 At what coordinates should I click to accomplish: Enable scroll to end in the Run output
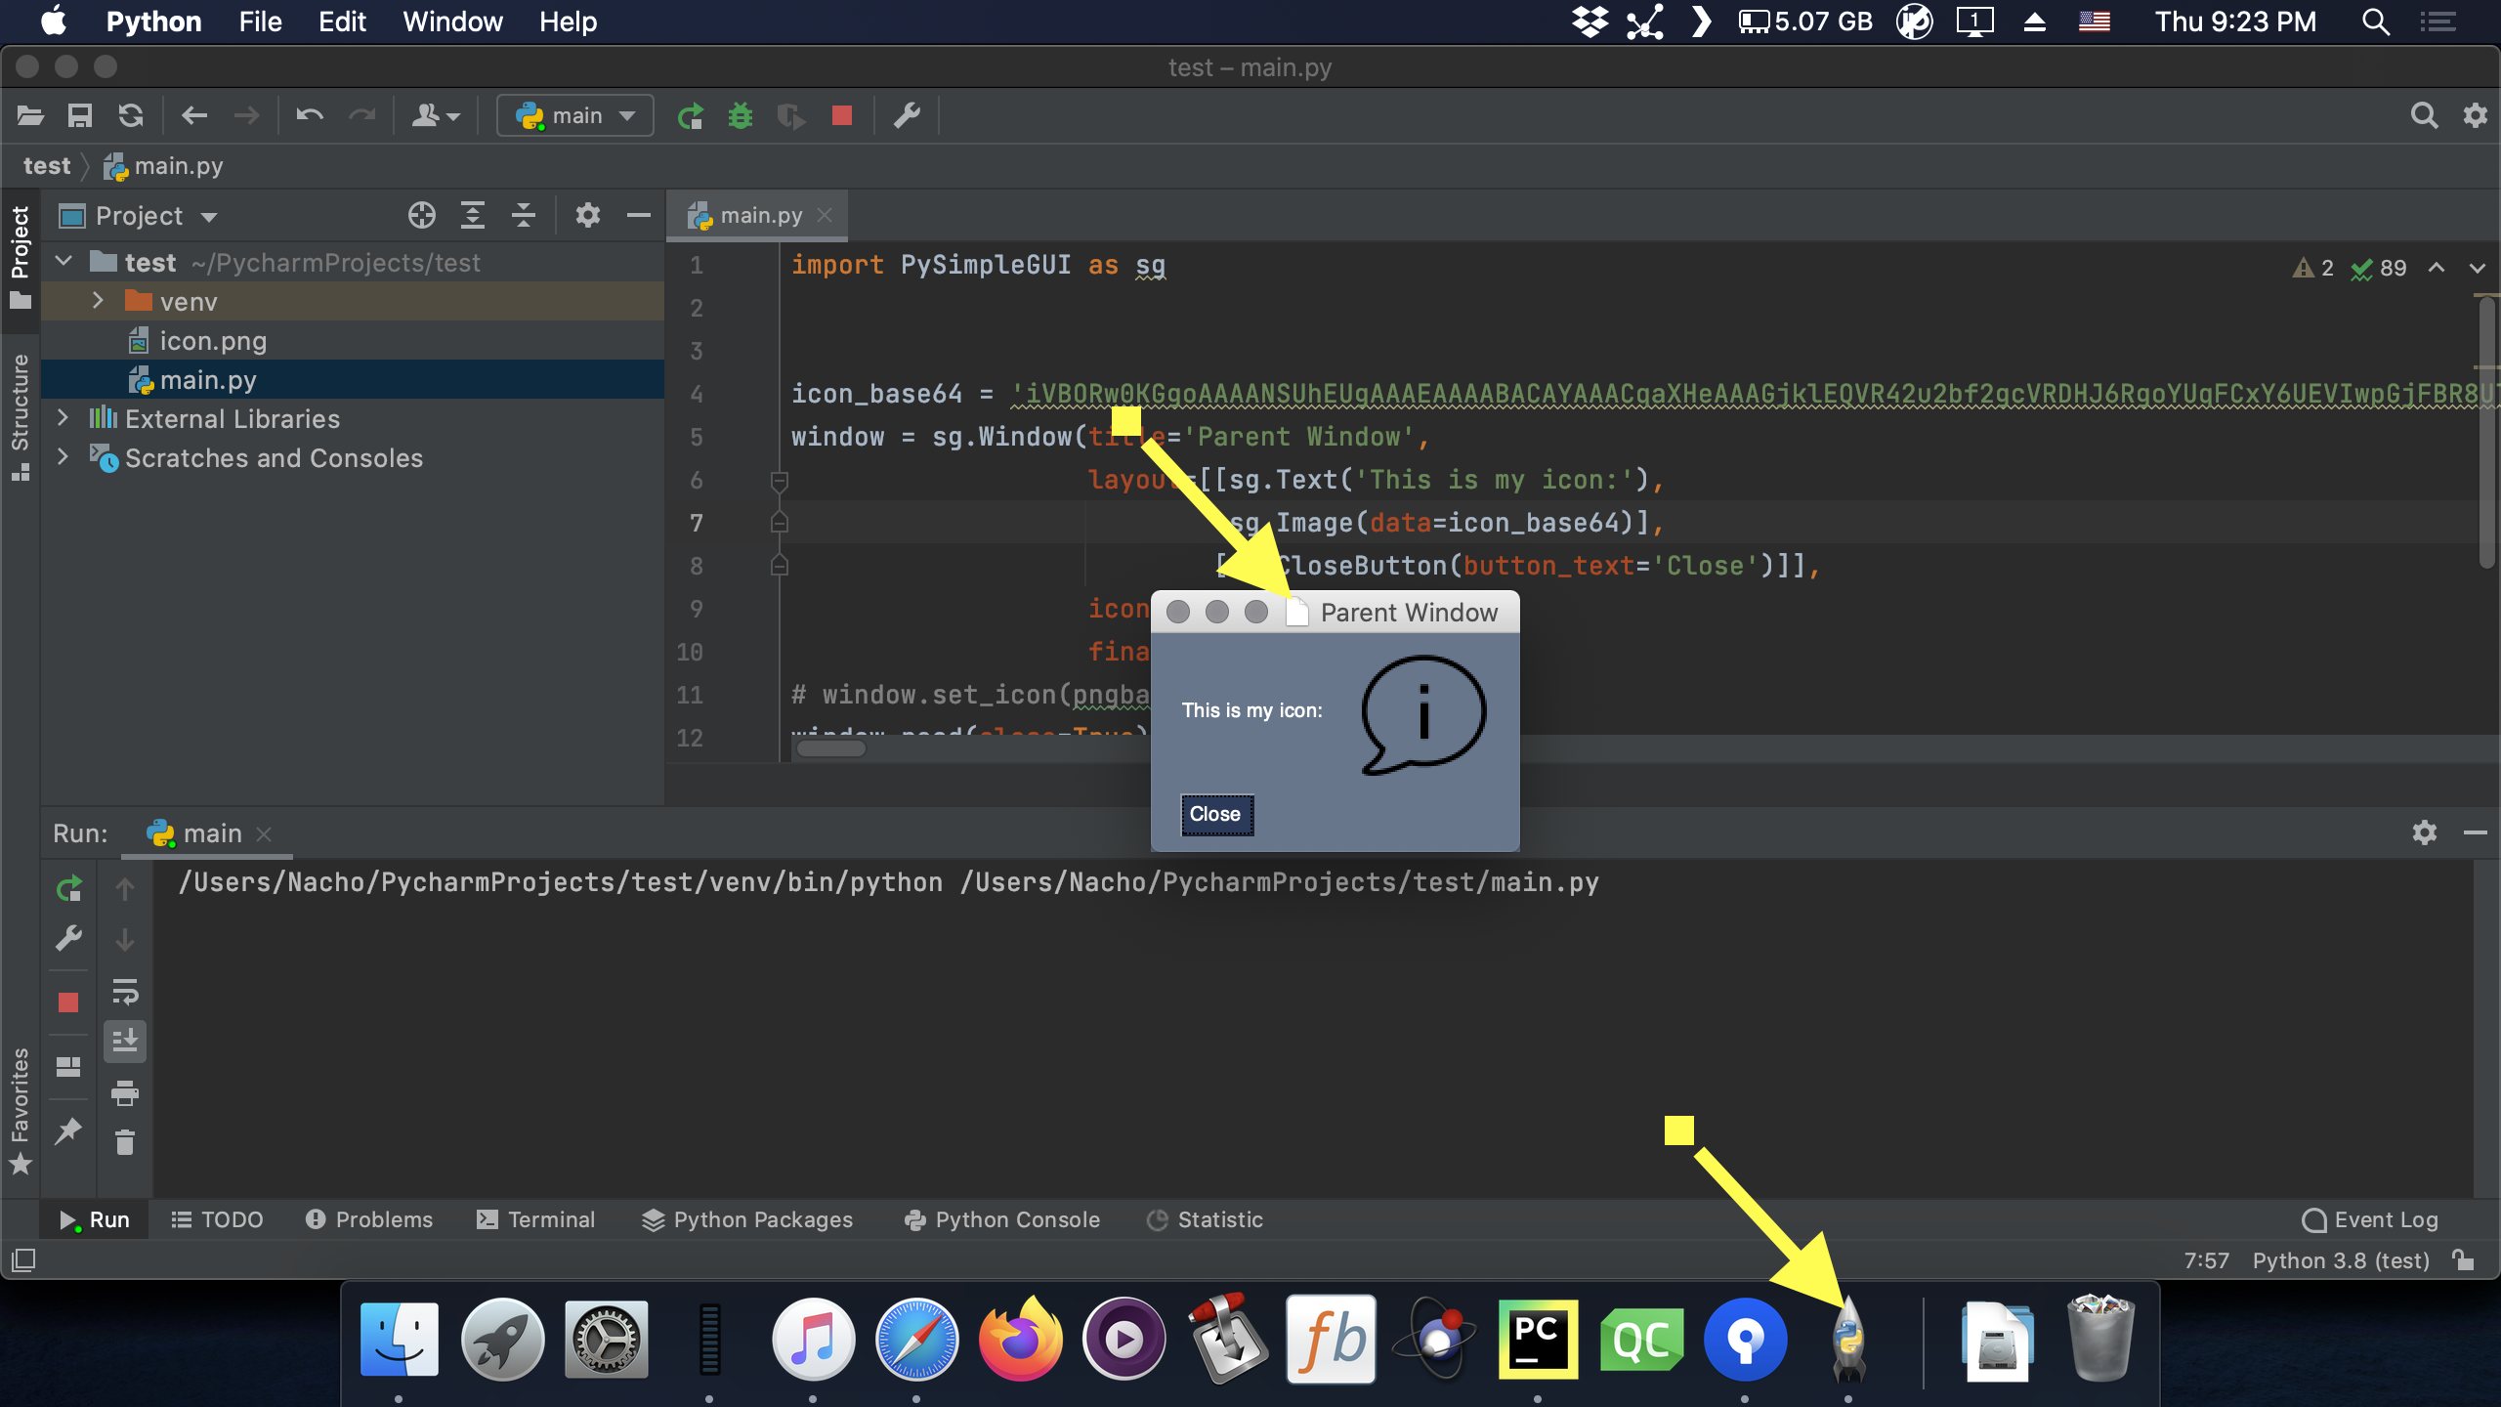[x=125, y=1041]
